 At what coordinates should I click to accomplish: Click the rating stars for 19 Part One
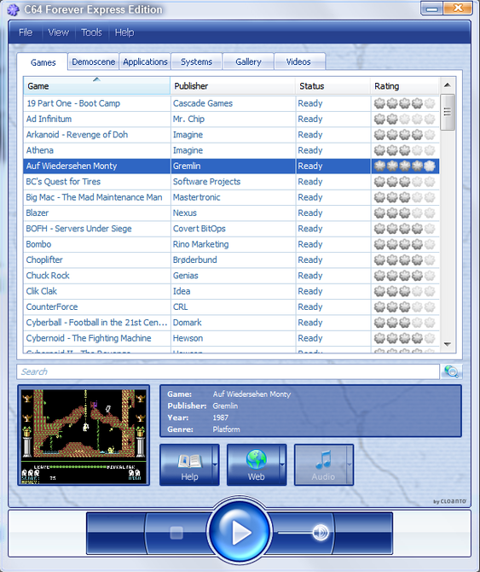coord(405,103)
